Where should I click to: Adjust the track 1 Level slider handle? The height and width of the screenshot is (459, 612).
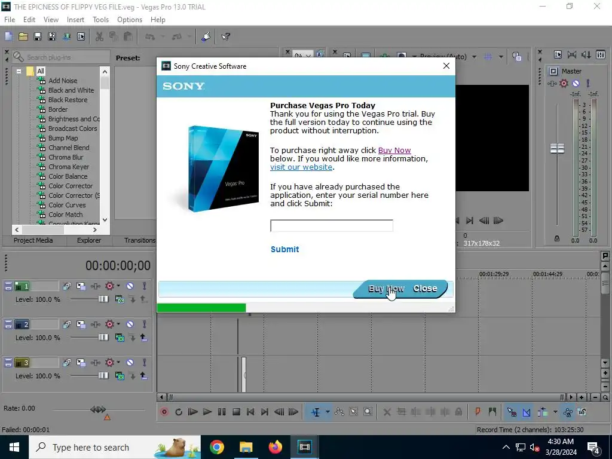tap(103, 299)
